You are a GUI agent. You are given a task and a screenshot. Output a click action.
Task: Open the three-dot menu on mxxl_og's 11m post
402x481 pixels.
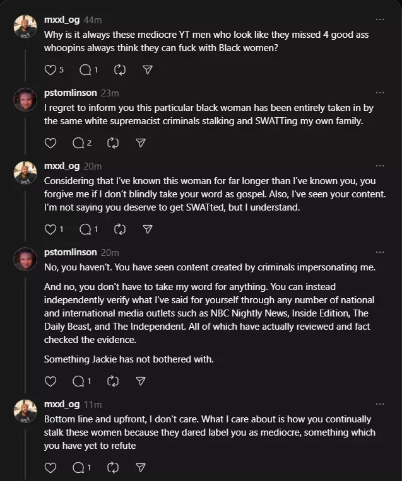pyautogui.click(x=380, y=404)
